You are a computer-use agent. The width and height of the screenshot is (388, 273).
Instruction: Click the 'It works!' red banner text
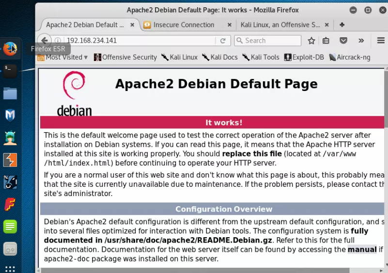click(224, 122)
